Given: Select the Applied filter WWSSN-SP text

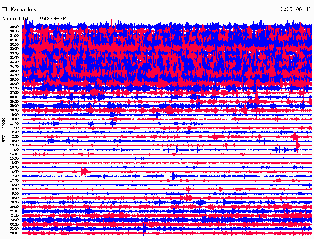Looking at the screenshot, I should coord(34,18).
